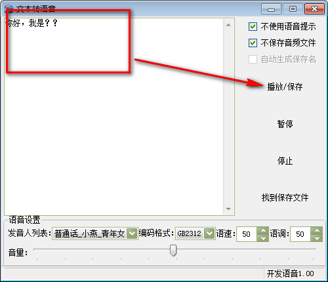Open the 编码格式 GB2312 dropdown
328x282 pixels.
(209, 233)
